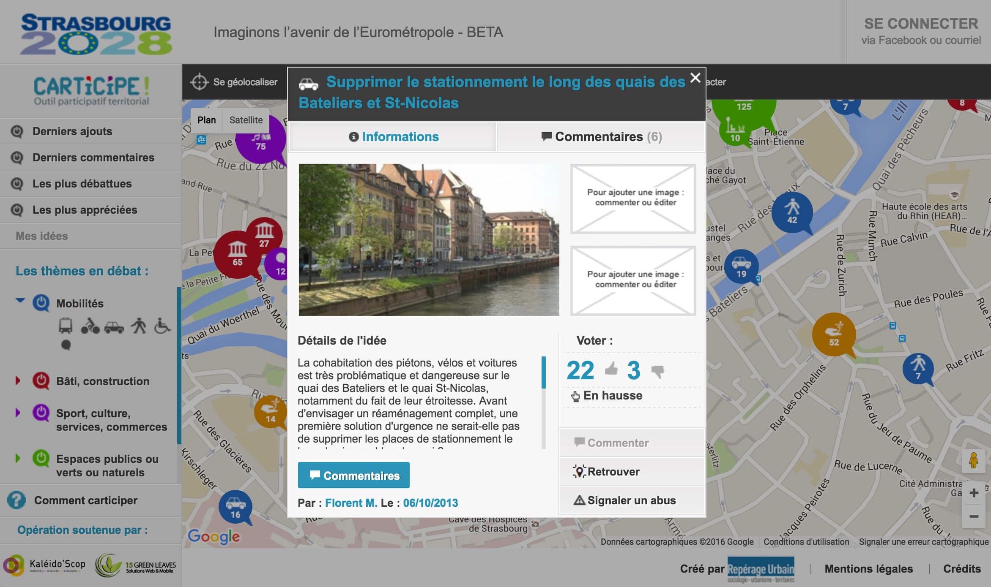Image resolution: width=991 pixels, height=587 pixels.
Task: Switch map to Satellite view
Action: (x=246, y=120)
